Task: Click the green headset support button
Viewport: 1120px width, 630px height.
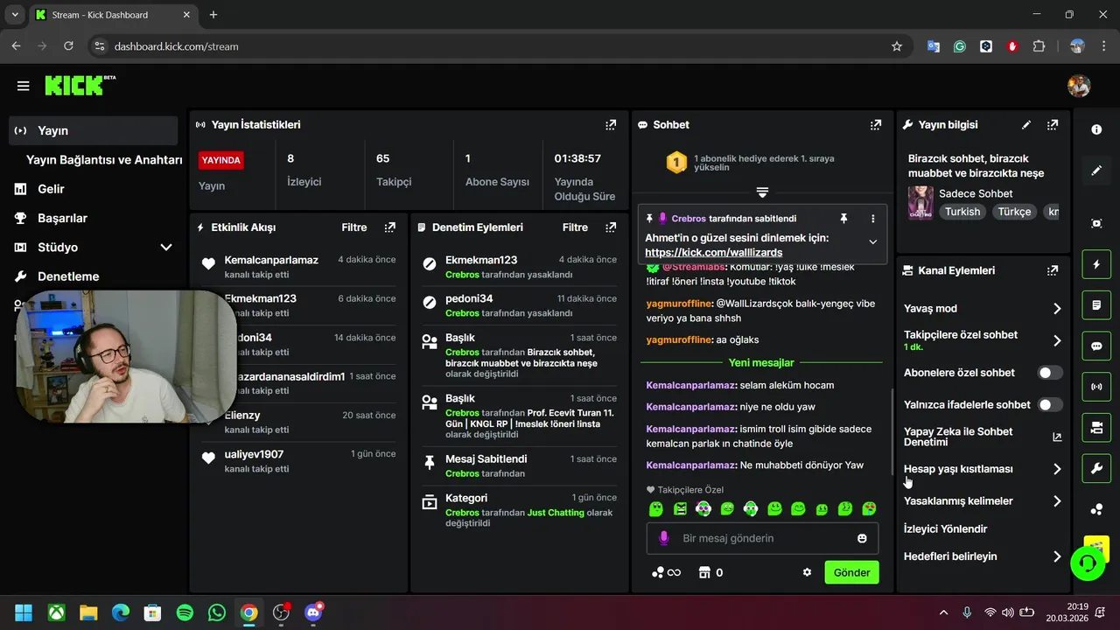Action: [1088, 563]
